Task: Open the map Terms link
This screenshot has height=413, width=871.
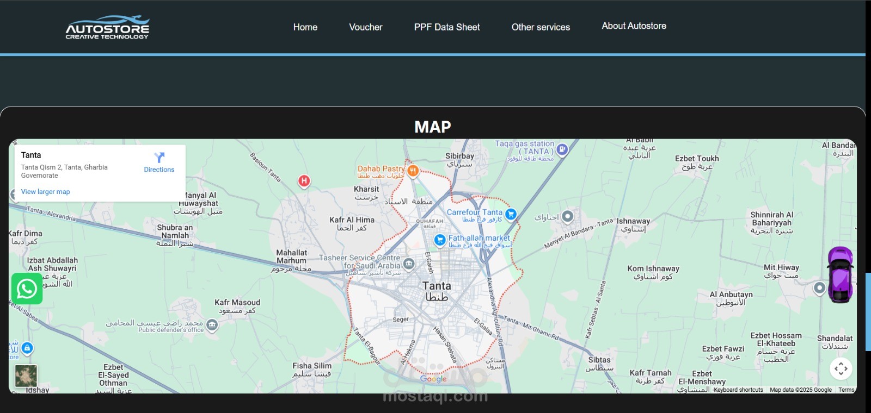Action: 846,390
